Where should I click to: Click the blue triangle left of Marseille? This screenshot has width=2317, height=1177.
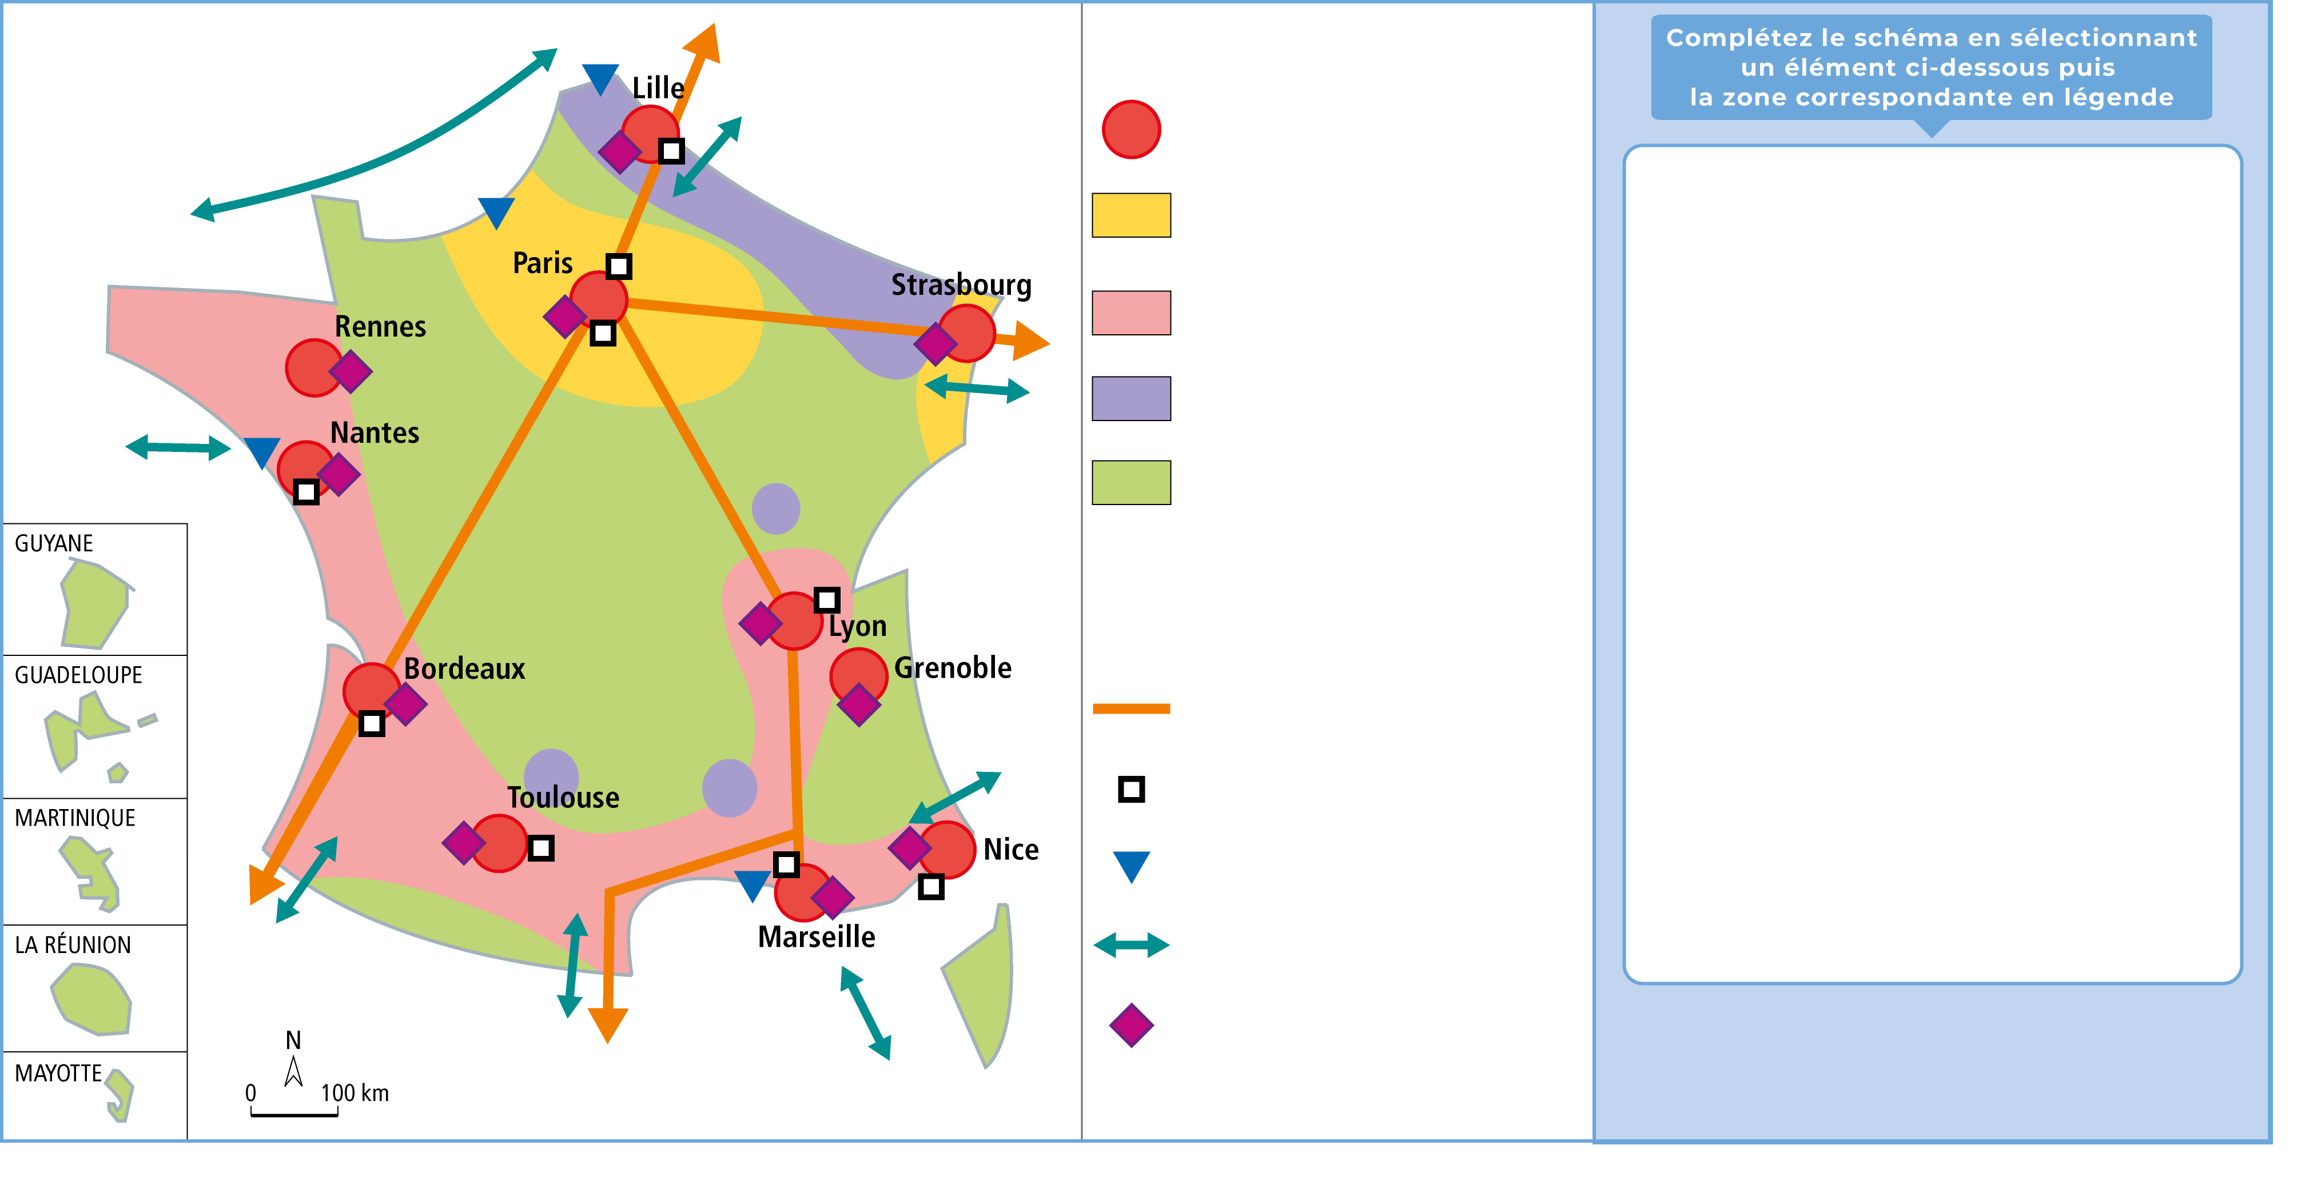[x=752, y=886]
